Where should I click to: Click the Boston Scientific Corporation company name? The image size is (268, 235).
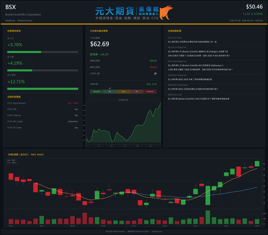(x=23, y=14)
